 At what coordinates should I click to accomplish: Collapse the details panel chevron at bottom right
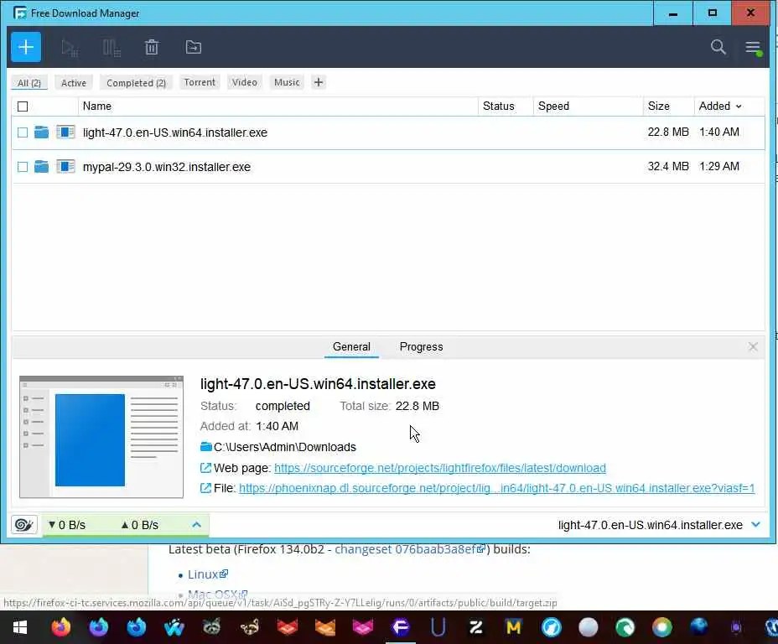coord(755,524)
